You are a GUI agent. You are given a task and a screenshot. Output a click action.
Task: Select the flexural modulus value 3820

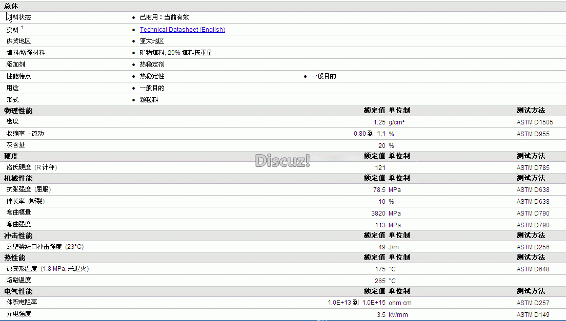(378, 213)
